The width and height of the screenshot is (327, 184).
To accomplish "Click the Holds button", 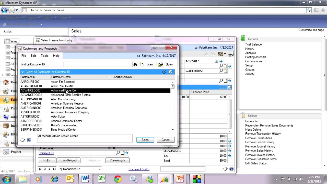I will pyautogui.click(x=47, y=160).
